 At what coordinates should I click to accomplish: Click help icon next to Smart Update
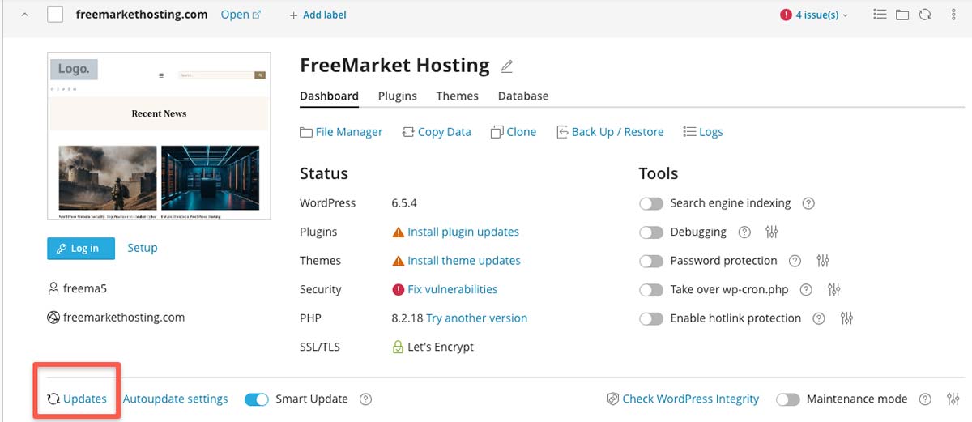(365, 399)
